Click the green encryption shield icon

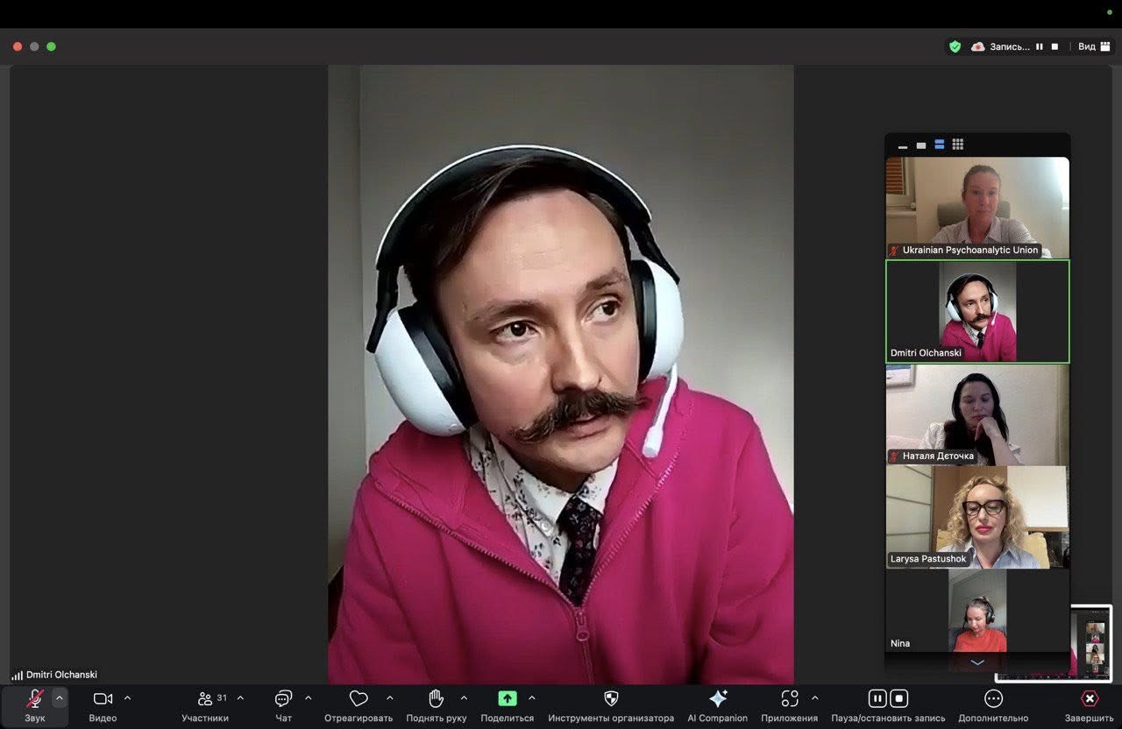pos(955,46)
